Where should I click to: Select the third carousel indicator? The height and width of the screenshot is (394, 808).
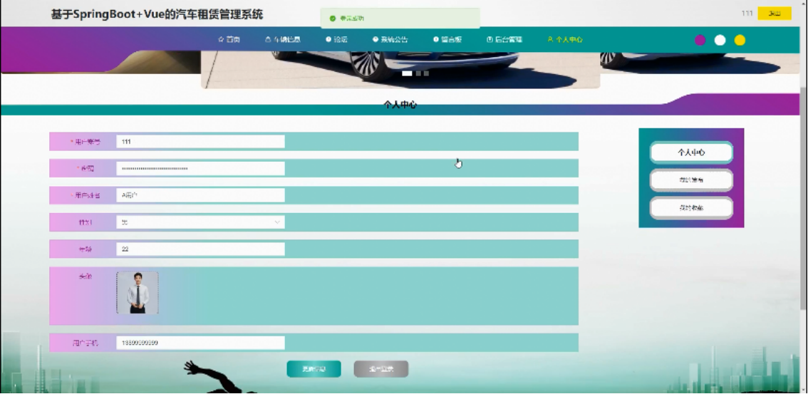(426, 73)
